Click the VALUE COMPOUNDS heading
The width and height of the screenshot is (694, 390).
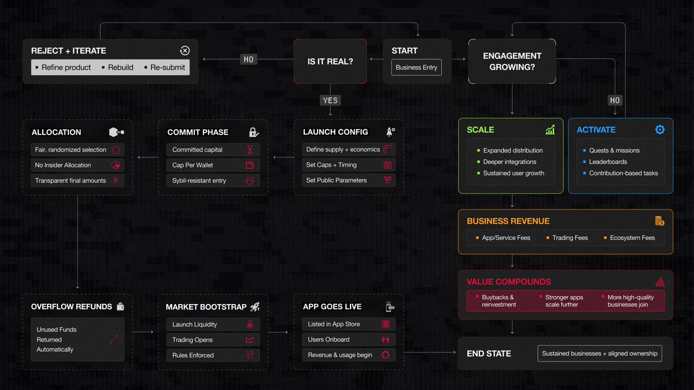[508, 282]
